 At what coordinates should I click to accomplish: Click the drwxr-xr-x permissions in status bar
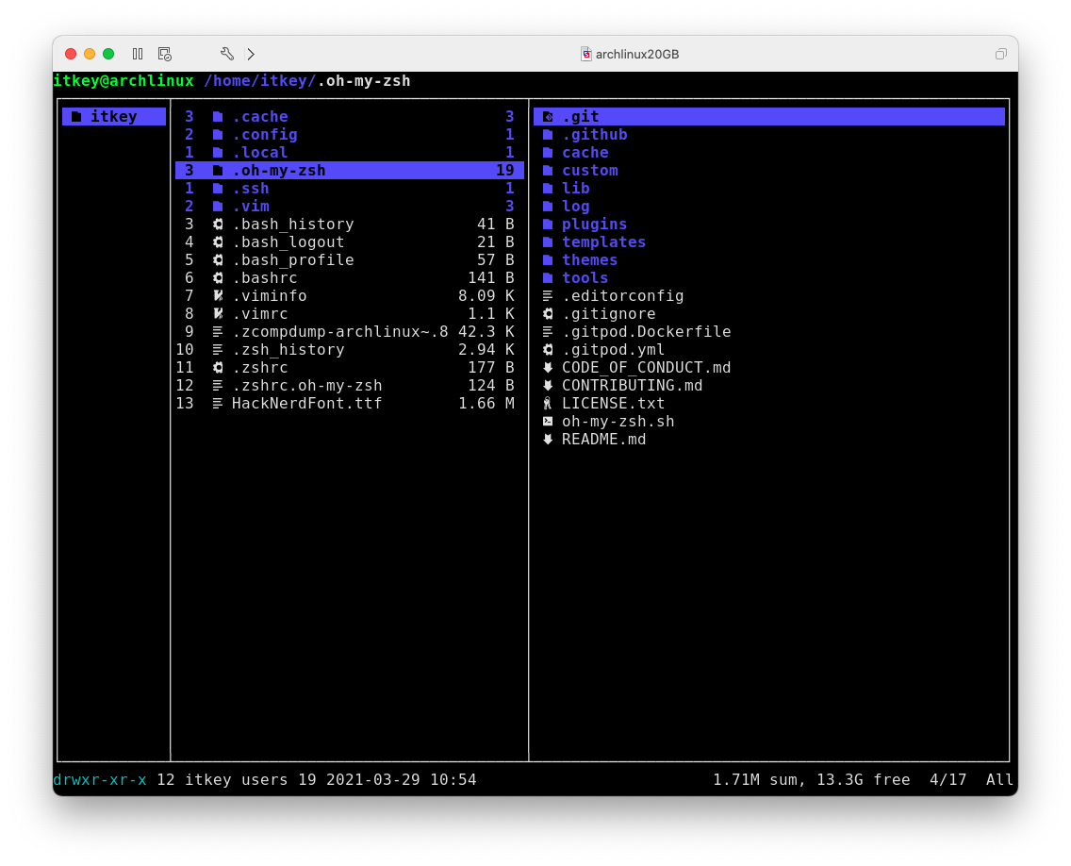(100, 780)
